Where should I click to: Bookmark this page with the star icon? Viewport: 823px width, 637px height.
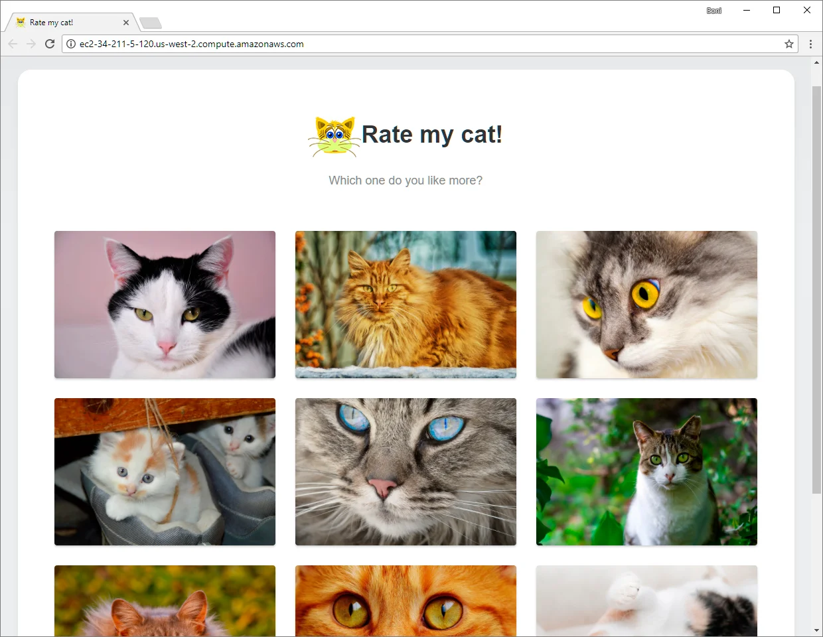pyautogui.click(x=789, y=44)
